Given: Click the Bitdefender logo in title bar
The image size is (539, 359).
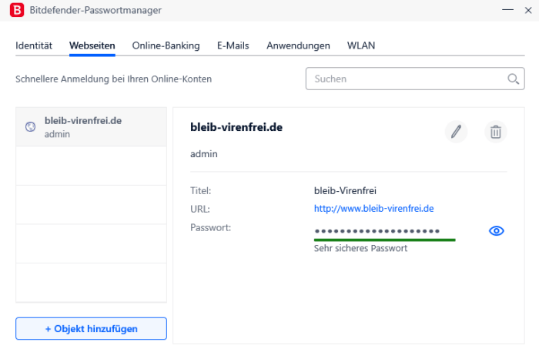Looking at the screenshot, I should point(17,10).
